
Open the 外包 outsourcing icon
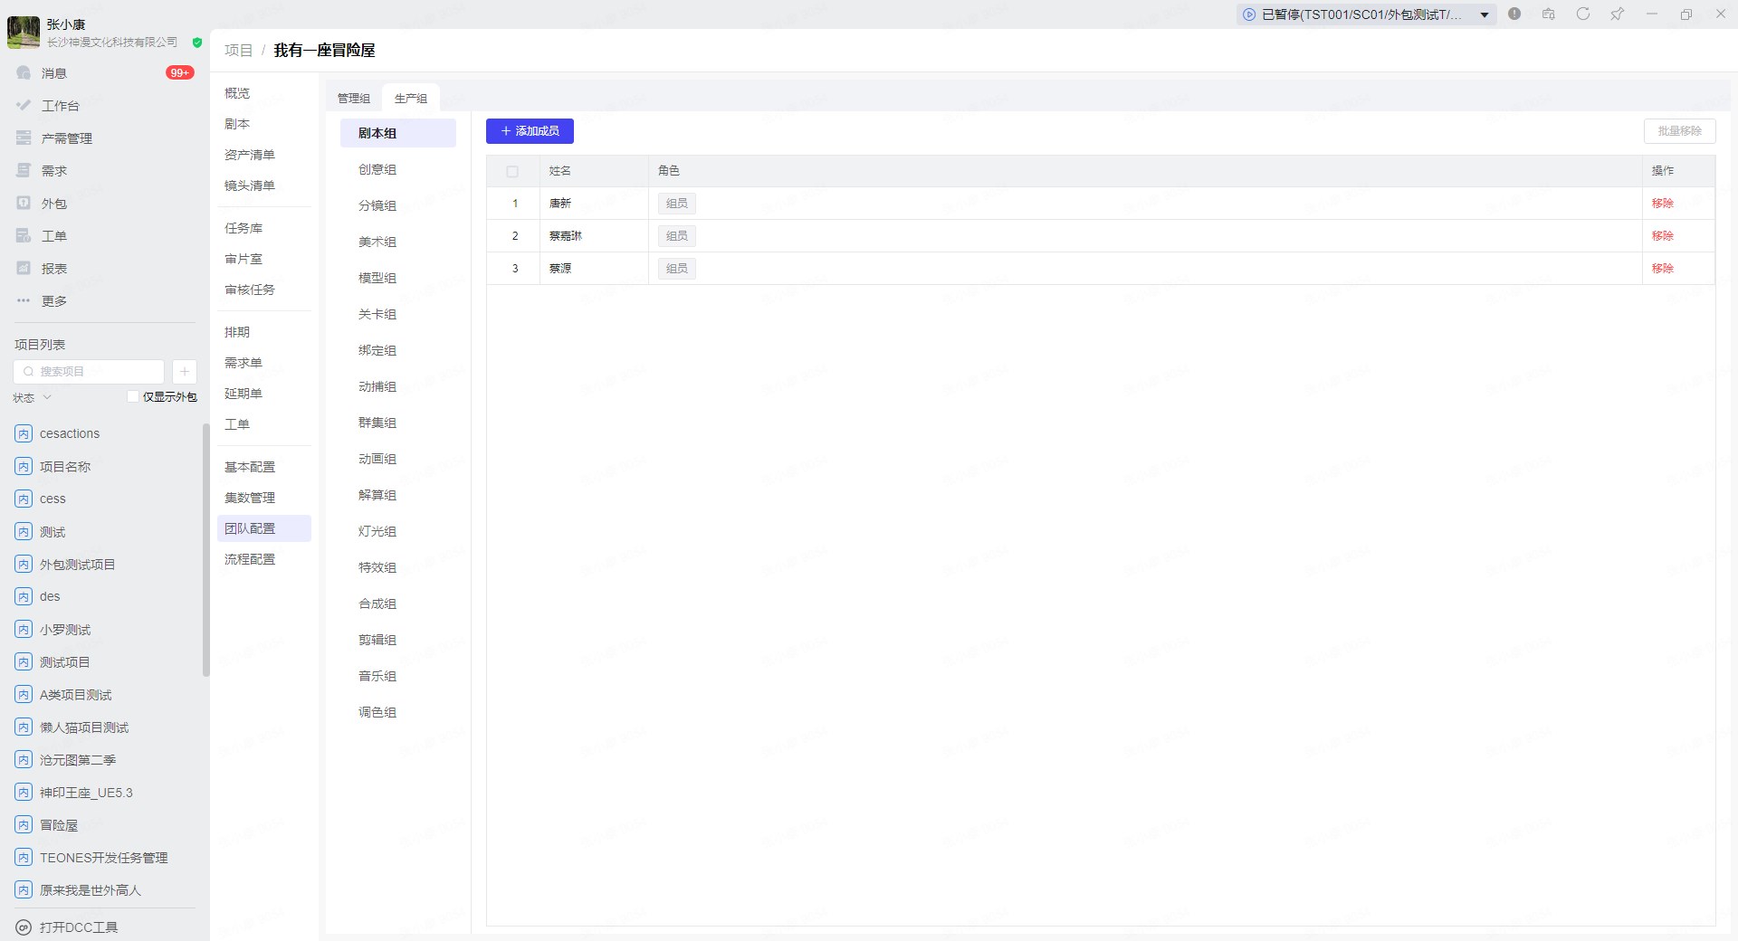click(24, 203)
